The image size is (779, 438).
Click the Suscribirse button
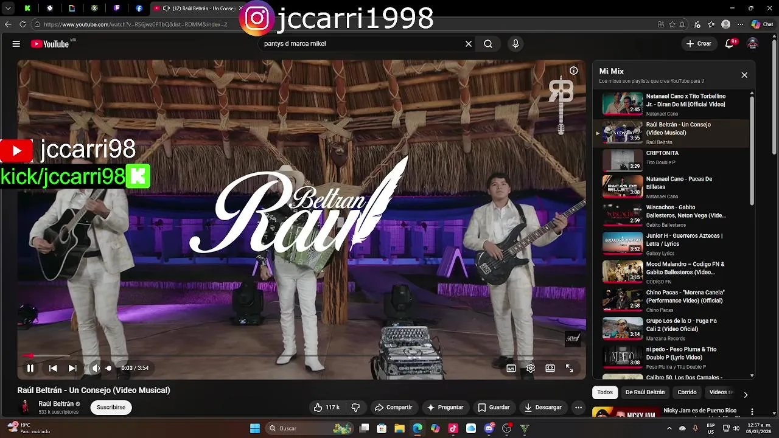pyautogui.click(x=111, y=408)
